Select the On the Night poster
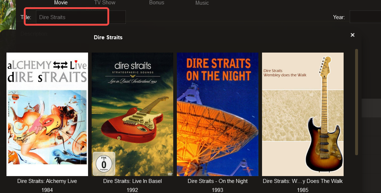This screenshot has width=381, height=193. coord(217,114)
